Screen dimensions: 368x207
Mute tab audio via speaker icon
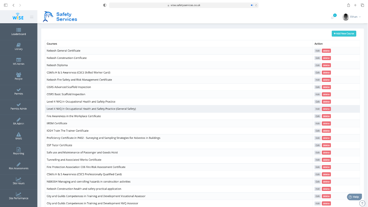[x=252, y=5]
